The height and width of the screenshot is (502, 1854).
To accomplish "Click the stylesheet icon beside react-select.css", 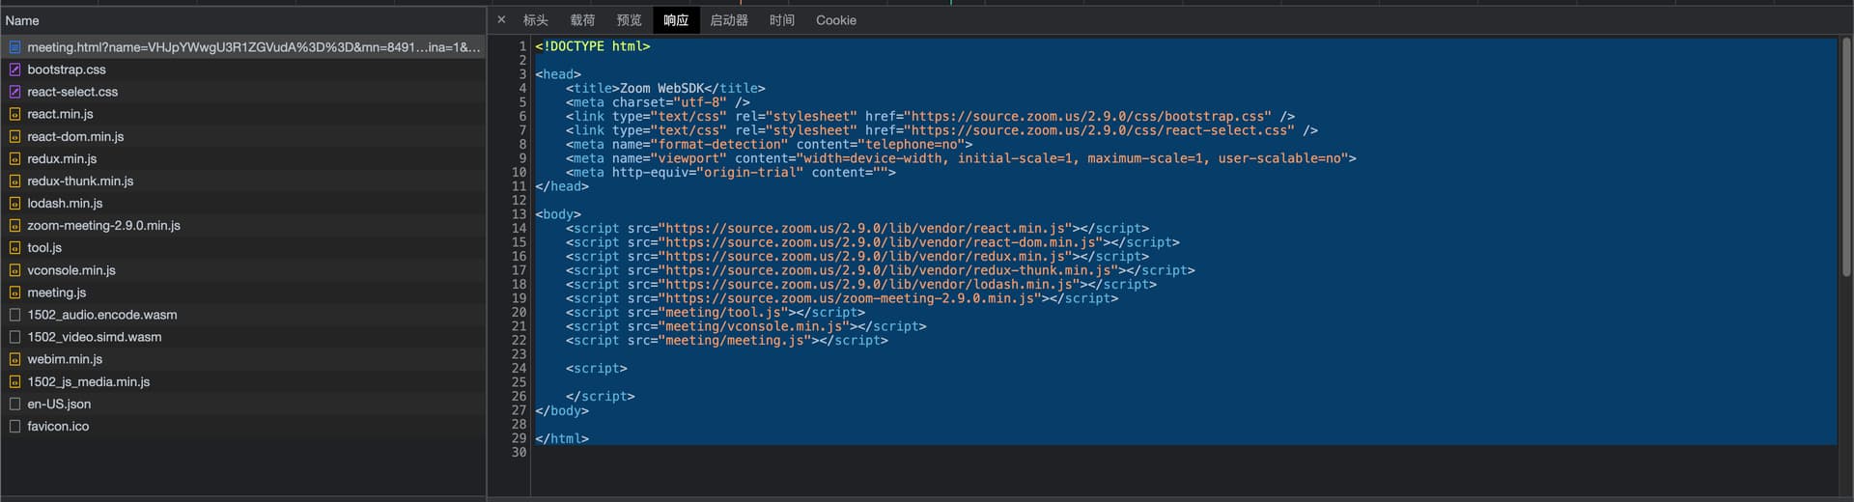I will pos(14,92).
